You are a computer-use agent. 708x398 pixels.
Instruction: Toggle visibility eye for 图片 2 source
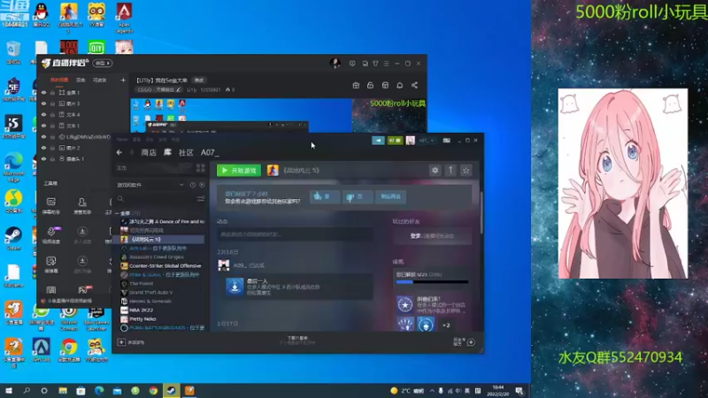(43, 148)
